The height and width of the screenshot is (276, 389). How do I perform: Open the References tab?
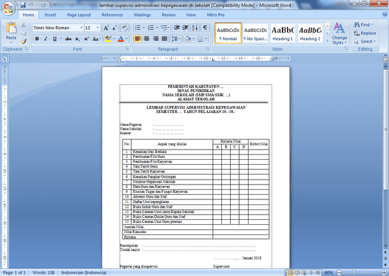[112, 15]
